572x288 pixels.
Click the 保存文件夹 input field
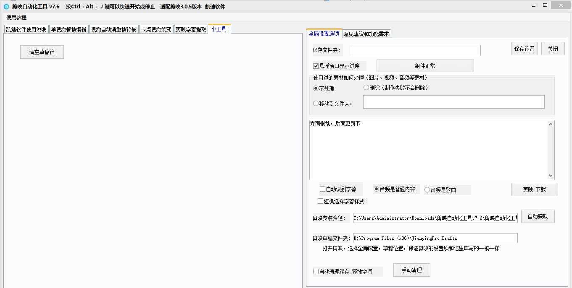[x=415, y=50]
